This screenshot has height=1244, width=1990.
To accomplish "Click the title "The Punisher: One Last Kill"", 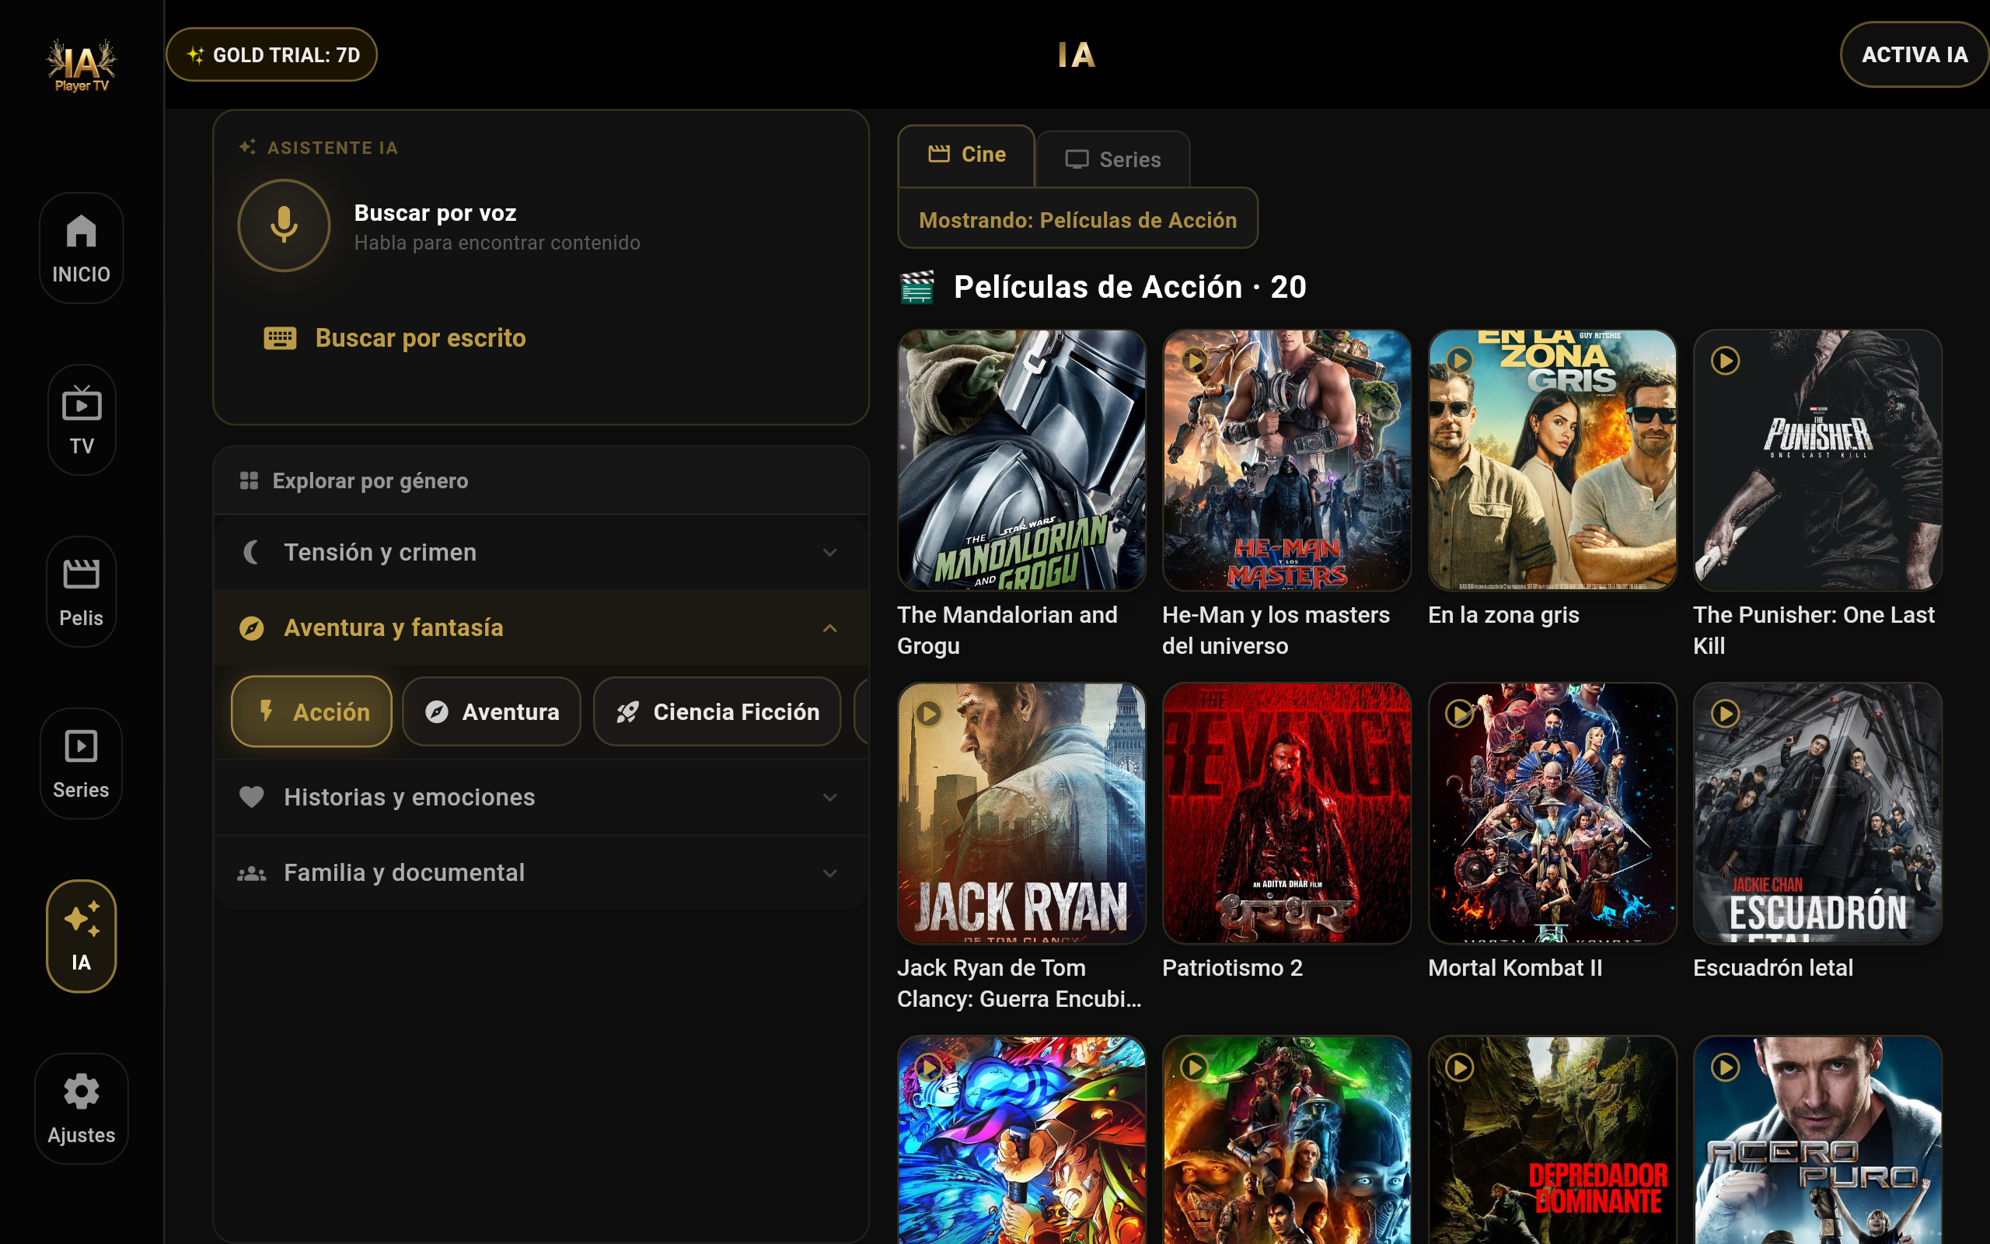I will click(1814, 631).
